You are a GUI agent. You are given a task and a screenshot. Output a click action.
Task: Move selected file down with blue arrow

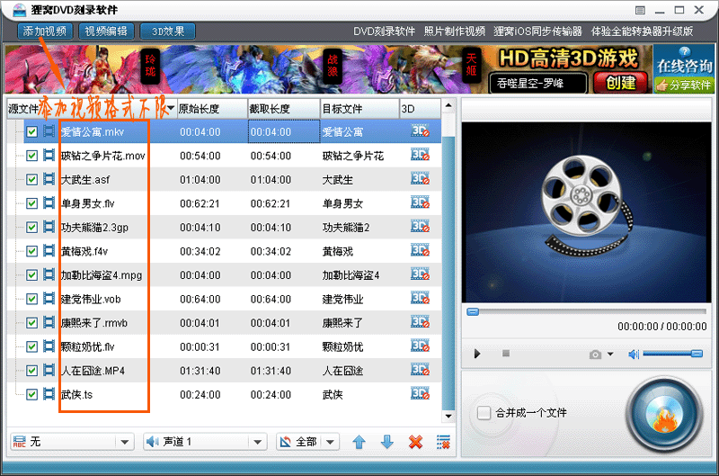pyautogui.click(x=387, y=442)
